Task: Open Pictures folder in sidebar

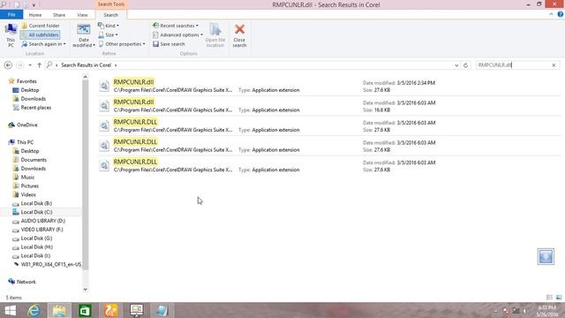Action: tap(29, 186)
